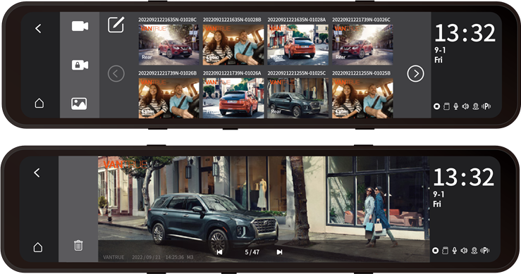
Task: Tap the edit files pencil icon
Action: pos(116,25)
